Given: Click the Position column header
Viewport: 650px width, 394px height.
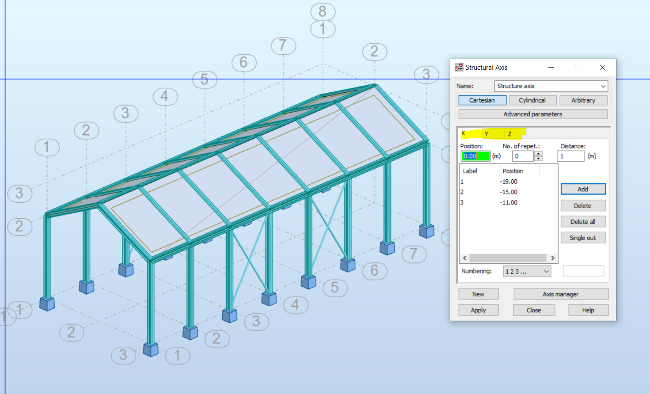Looking at the screenshot, I should point(520,171).
